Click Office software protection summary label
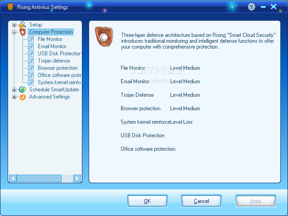Image resolution: width=288 pixels, height=216 pixels. (x=148, y=149)
